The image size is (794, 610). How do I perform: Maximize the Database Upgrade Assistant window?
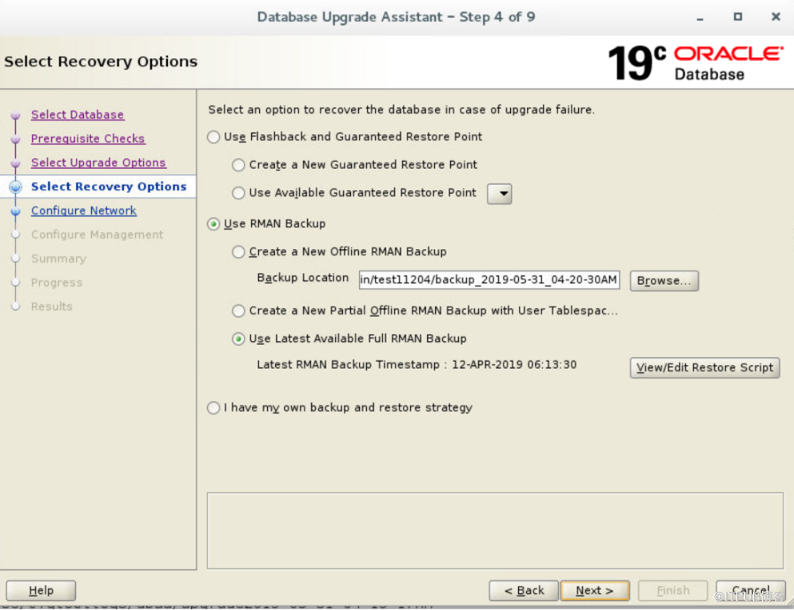[738, 17]
